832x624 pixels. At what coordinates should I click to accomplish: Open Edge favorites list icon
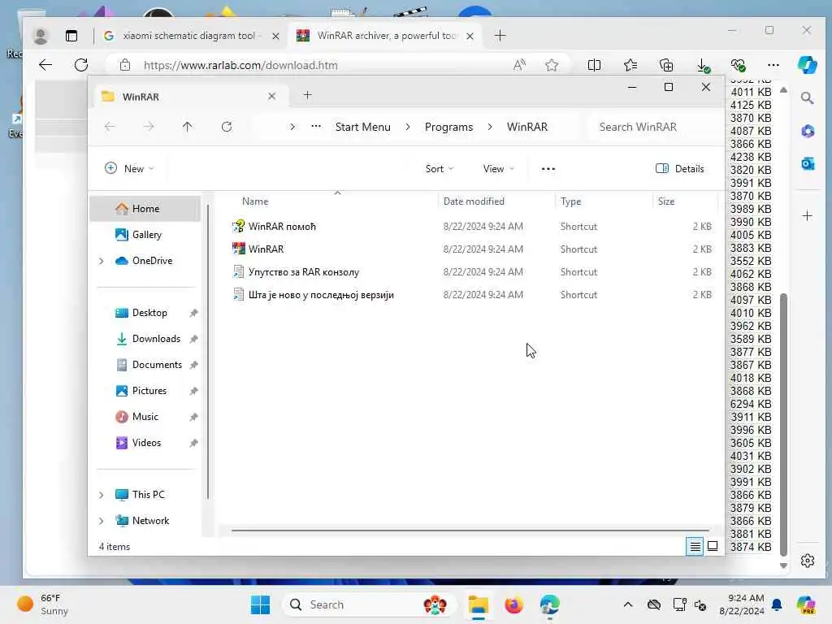click(x=630, y=65)
